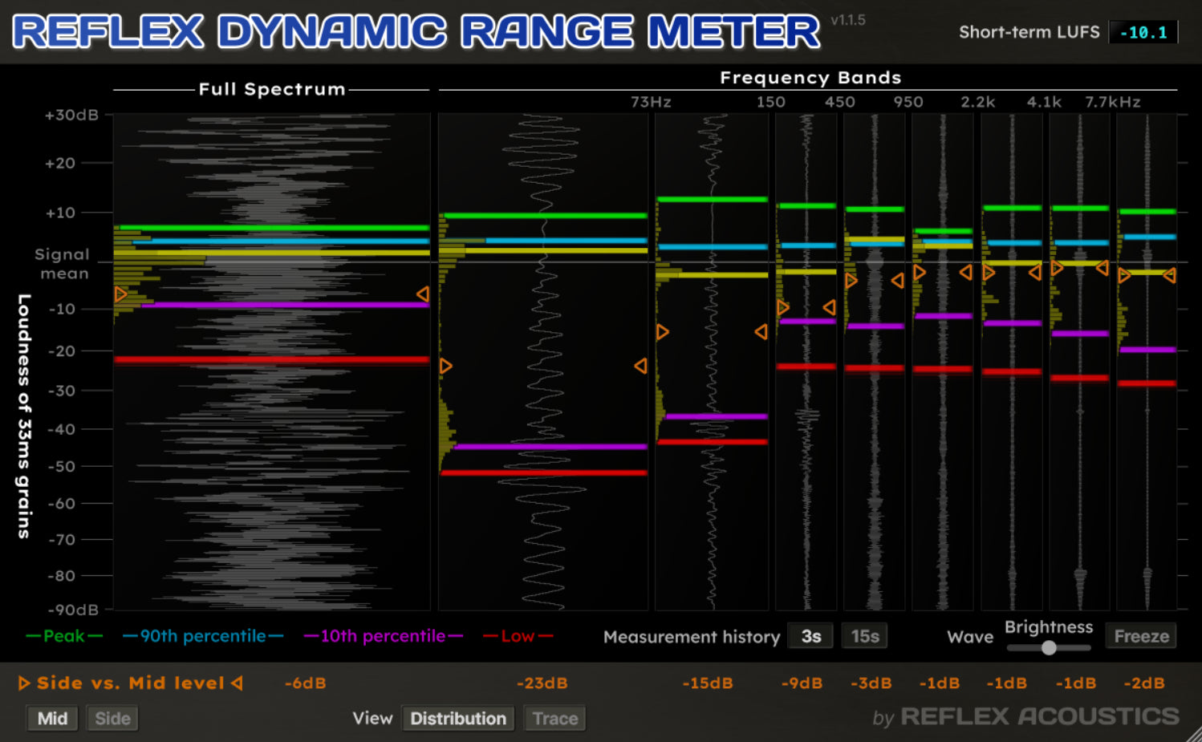Click the 2.2k frequency label

pyautogui.click(x=978, y=102)
